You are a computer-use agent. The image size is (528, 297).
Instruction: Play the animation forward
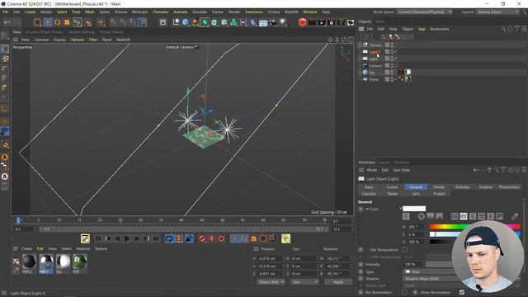click(127, 238)
